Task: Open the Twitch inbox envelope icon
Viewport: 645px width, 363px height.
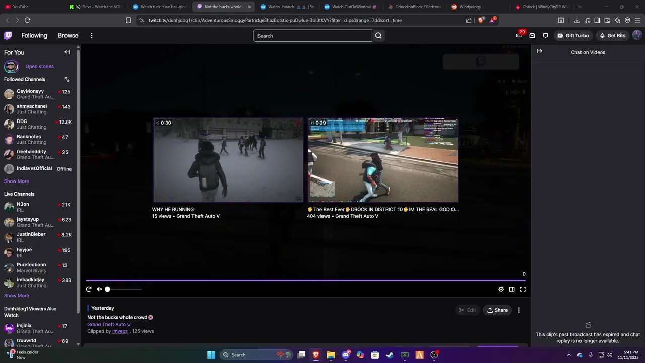Action: click(x=532, y=36)
